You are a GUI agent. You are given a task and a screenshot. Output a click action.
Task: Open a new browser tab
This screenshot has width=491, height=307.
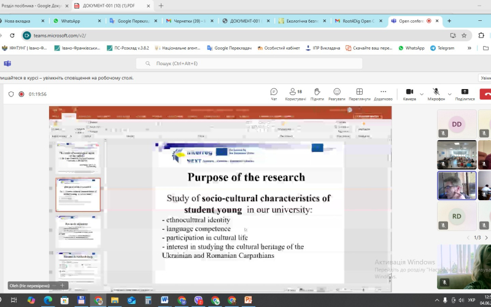449,21
